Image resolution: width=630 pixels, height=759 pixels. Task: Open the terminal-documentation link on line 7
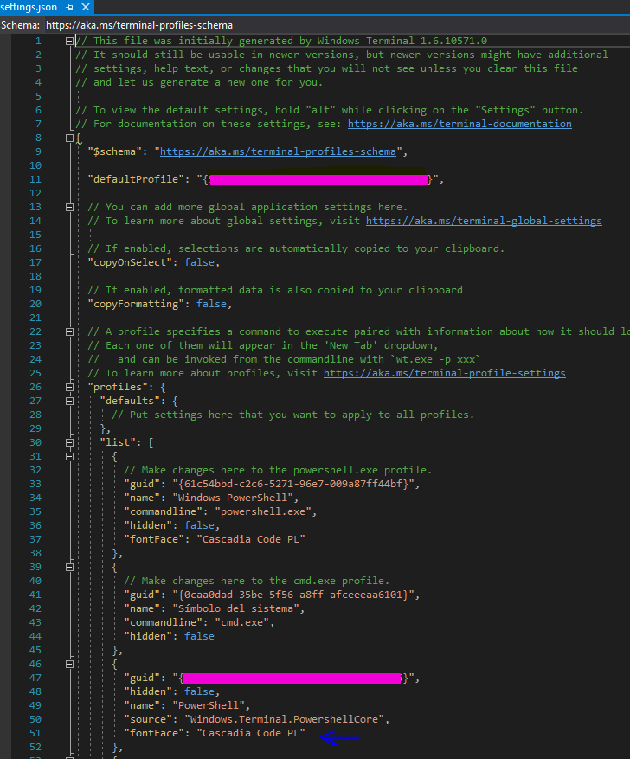click(x=460, y=124)
